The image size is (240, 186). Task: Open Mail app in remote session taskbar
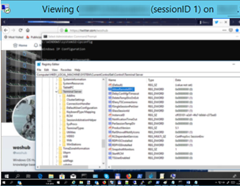[73, 176]
